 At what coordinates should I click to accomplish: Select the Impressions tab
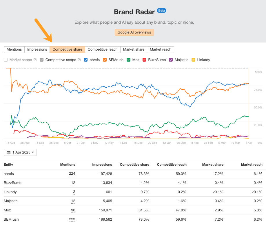[37, 49]
